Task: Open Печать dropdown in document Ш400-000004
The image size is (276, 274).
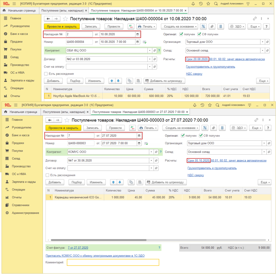Action: (x=146, y=26)
